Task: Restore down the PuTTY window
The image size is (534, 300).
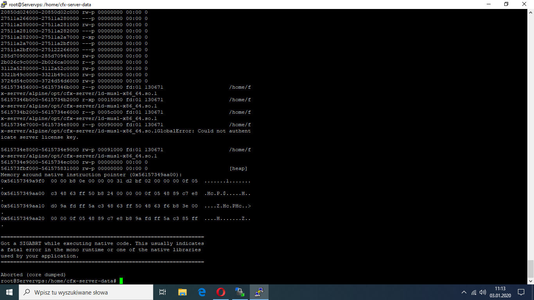Action: (x=507, y=4)
